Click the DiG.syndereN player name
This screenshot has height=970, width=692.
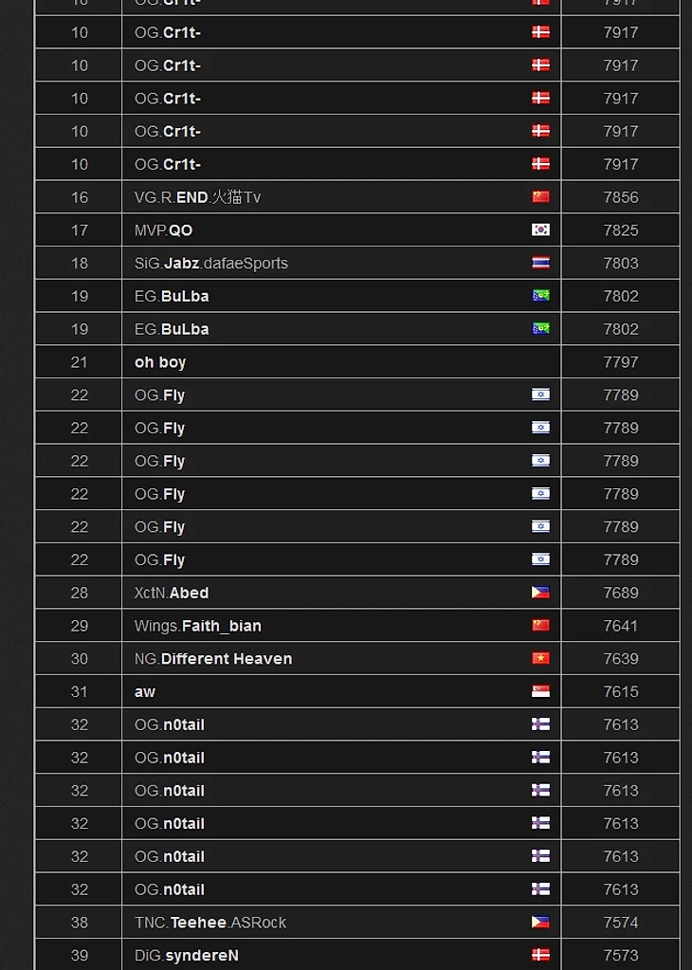(187, 955)
